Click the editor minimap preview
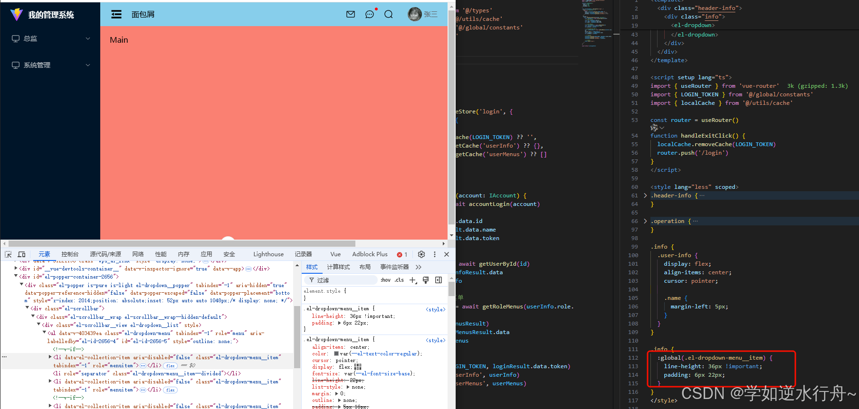859x409 pixels. coord(596,24)
